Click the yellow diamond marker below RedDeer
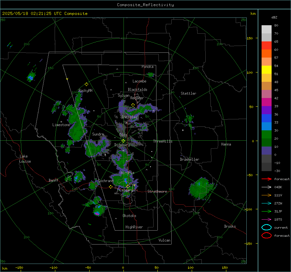 [x=133, y=105]
